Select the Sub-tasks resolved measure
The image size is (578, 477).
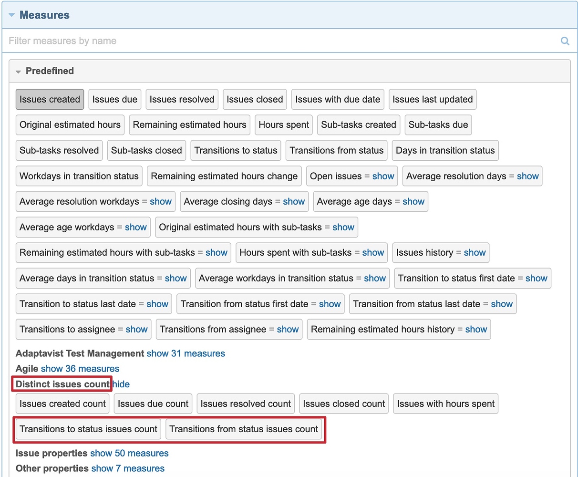coord(59,150)
